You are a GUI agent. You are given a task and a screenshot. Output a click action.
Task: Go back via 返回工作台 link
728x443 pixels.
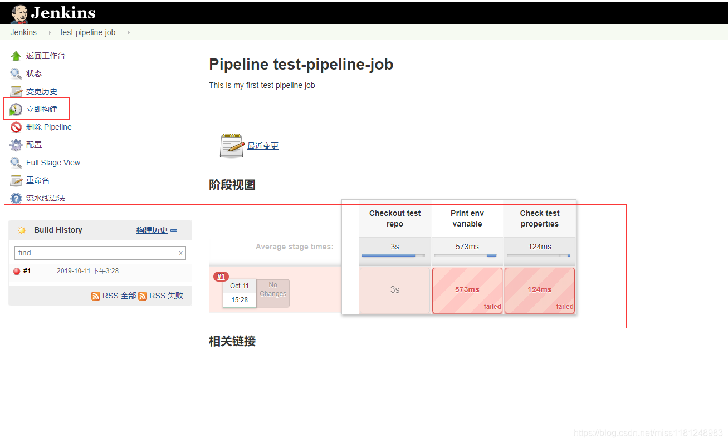[x=46, y=56]
